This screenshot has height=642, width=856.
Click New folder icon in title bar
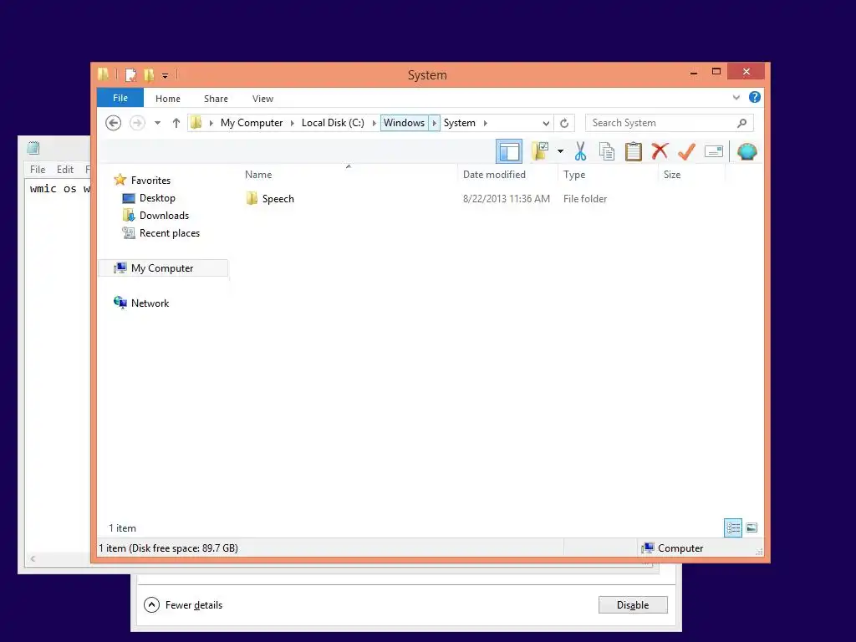pyautogui.click(x=149, y=74)
